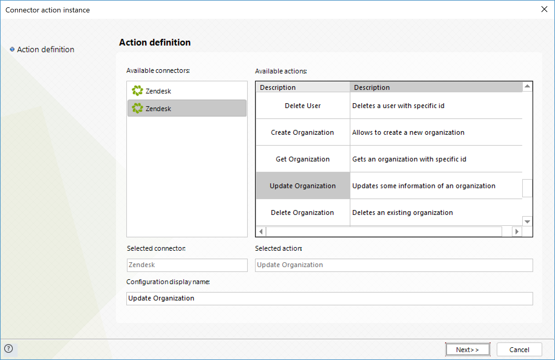The height and width of the screenshot is (360, 555).
Task: Click the Selected action field
Action: click(x=394, y=265)
